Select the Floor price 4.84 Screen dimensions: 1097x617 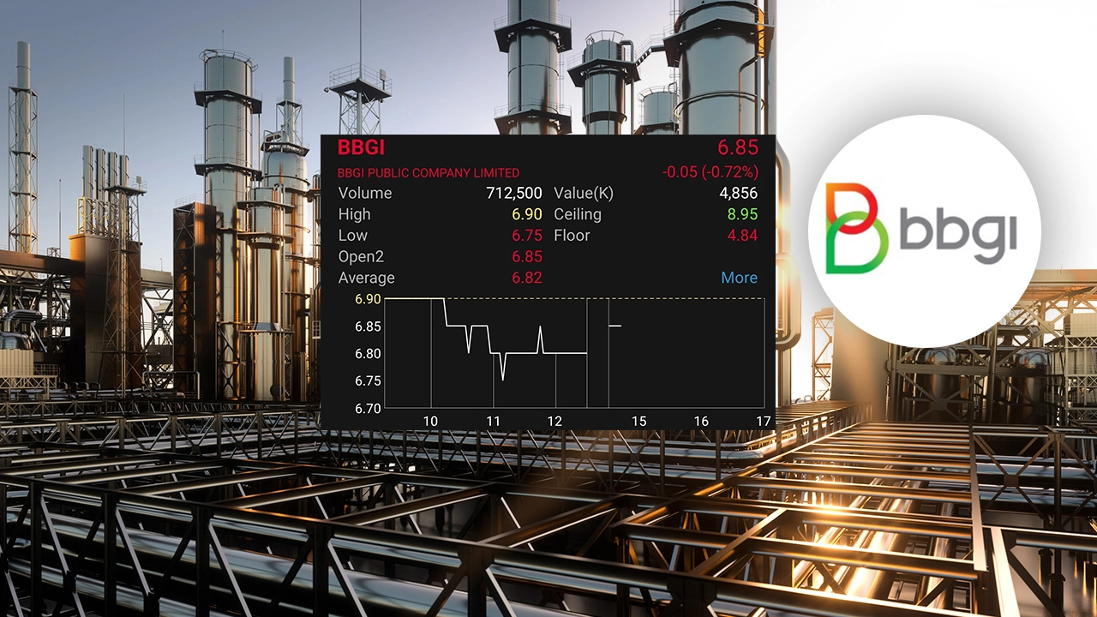coord(742,236)
